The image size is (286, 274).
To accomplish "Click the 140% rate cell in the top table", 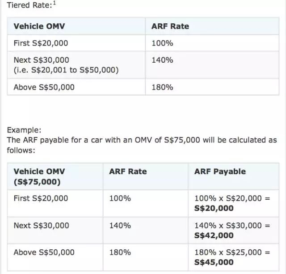I will 162,60.
